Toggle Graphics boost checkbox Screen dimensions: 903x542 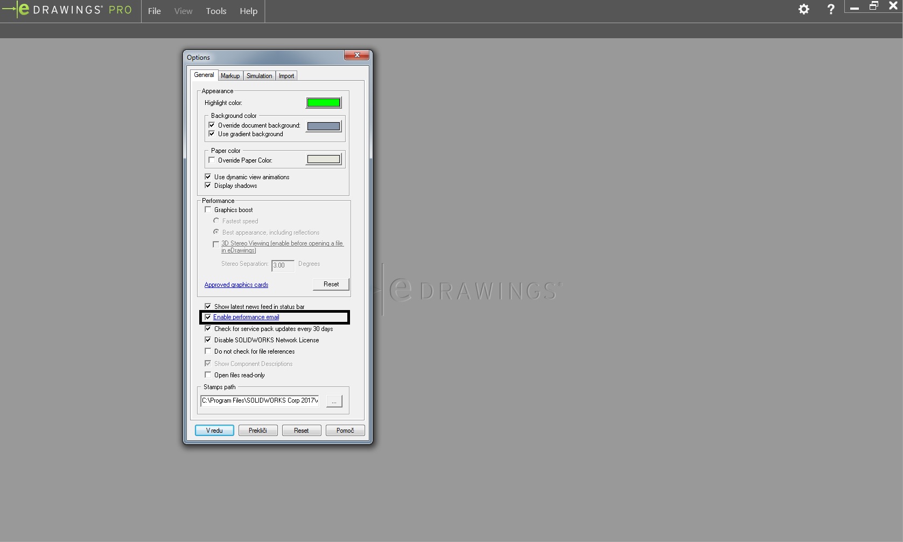point(208,210)
